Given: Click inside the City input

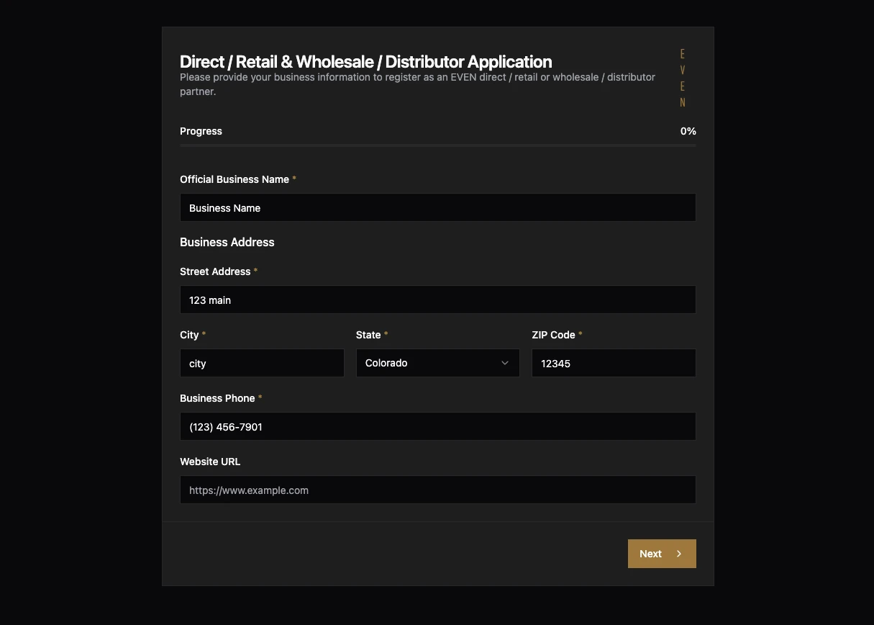Looking at the screenshot, I should (262, 363).
